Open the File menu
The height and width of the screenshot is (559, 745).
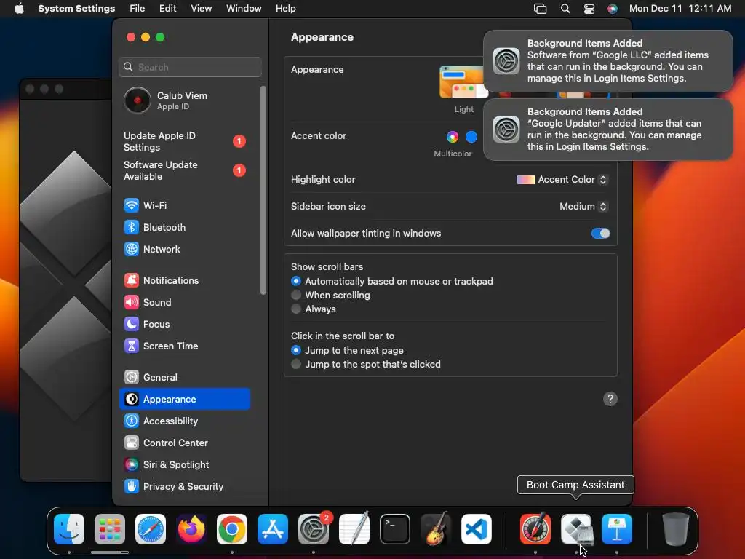pos(138,9)
